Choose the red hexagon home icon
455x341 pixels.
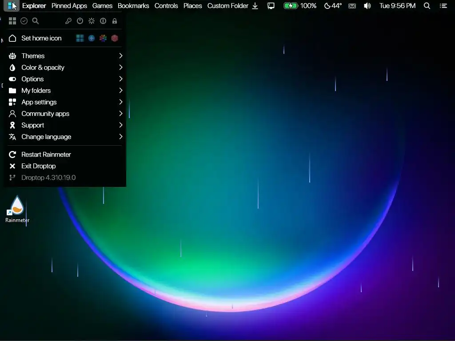click(x=115, y=38)
